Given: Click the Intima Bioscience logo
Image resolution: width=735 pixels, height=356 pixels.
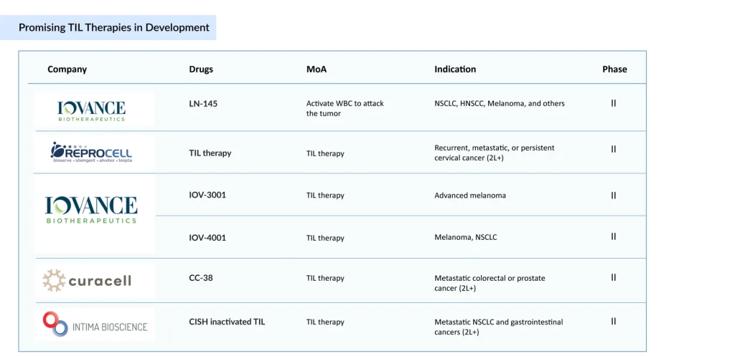Looking at the screenshot, I should (x=95, y=324).
